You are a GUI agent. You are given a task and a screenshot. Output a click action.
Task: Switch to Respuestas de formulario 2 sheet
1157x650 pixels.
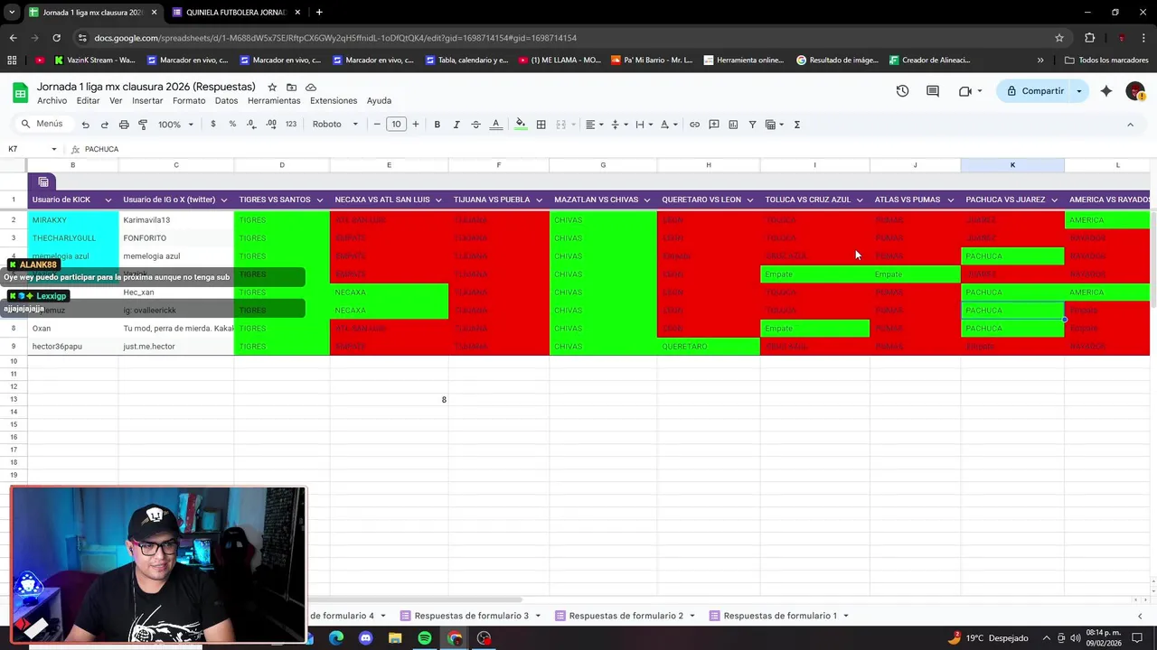click(x=626, y=616)
